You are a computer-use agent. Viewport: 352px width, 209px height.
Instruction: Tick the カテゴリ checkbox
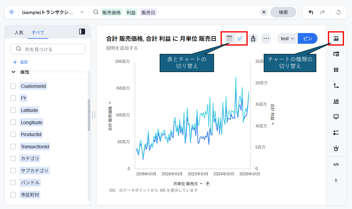tap(13, 158)
